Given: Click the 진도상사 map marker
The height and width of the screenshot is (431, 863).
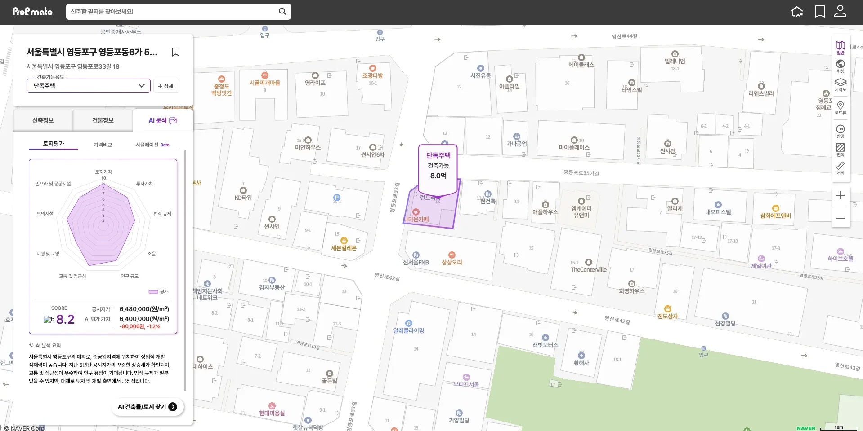Looking at the screenshot, I should pyautogui.click(x=667, y=313).
